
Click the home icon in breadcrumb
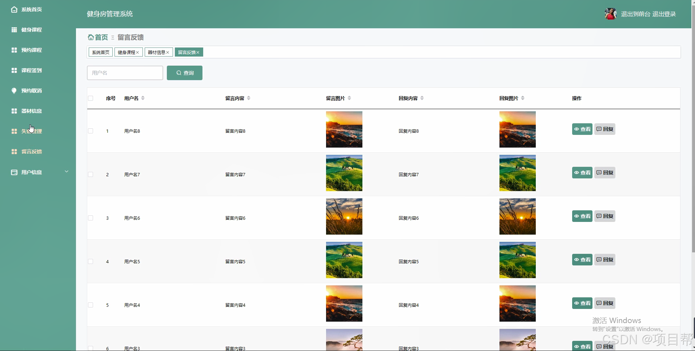click(91, 37)
